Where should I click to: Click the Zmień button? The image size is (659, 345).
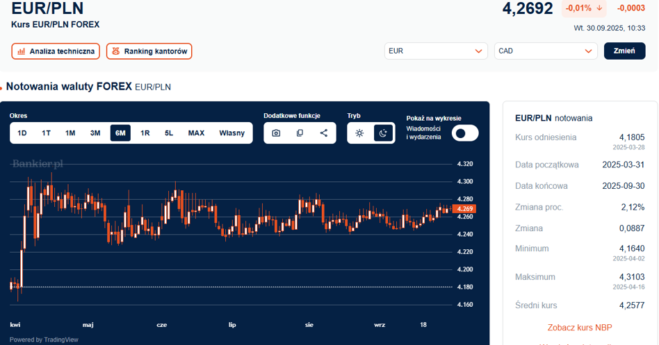coord(624,51)
